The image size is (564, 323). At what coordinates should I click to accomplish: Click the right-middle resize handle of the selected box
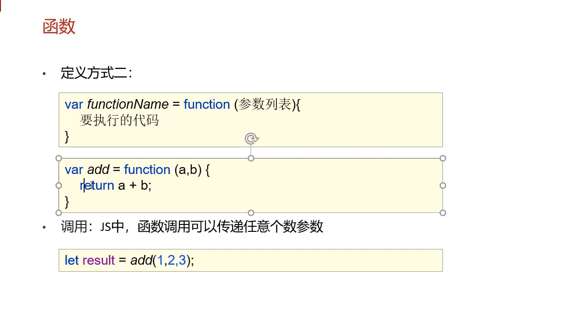click(x=443, y=186)
